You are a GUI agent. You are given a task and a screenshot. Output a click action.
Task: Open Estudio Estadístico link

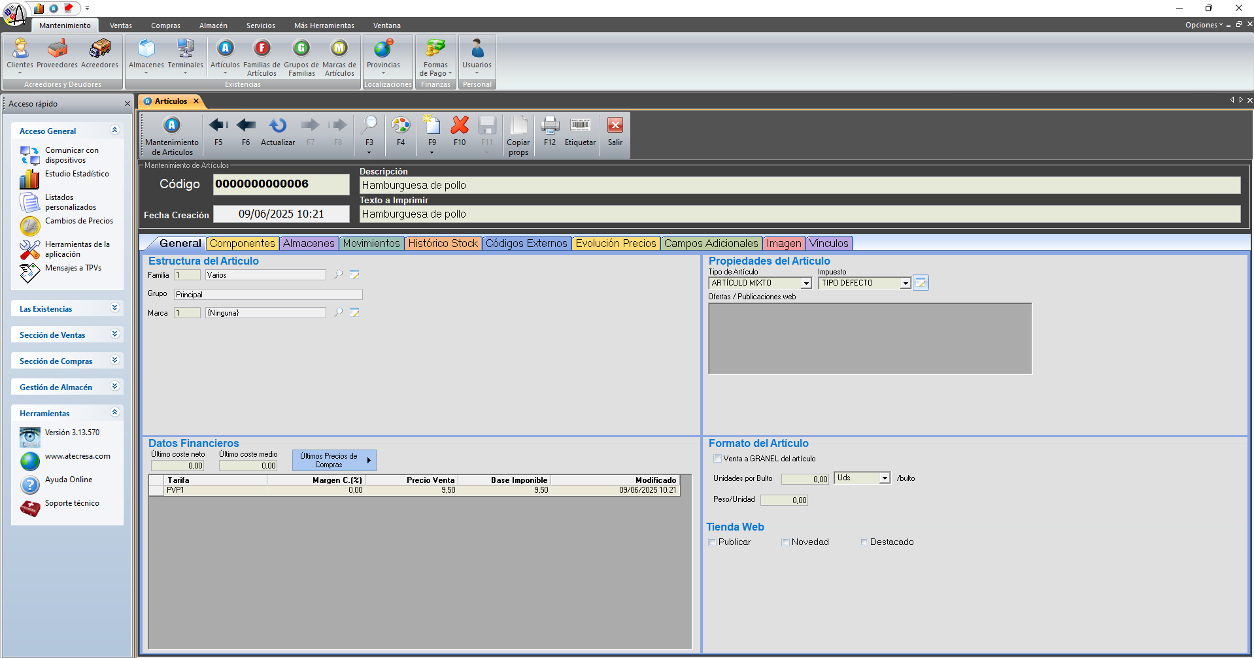(77, 174)
